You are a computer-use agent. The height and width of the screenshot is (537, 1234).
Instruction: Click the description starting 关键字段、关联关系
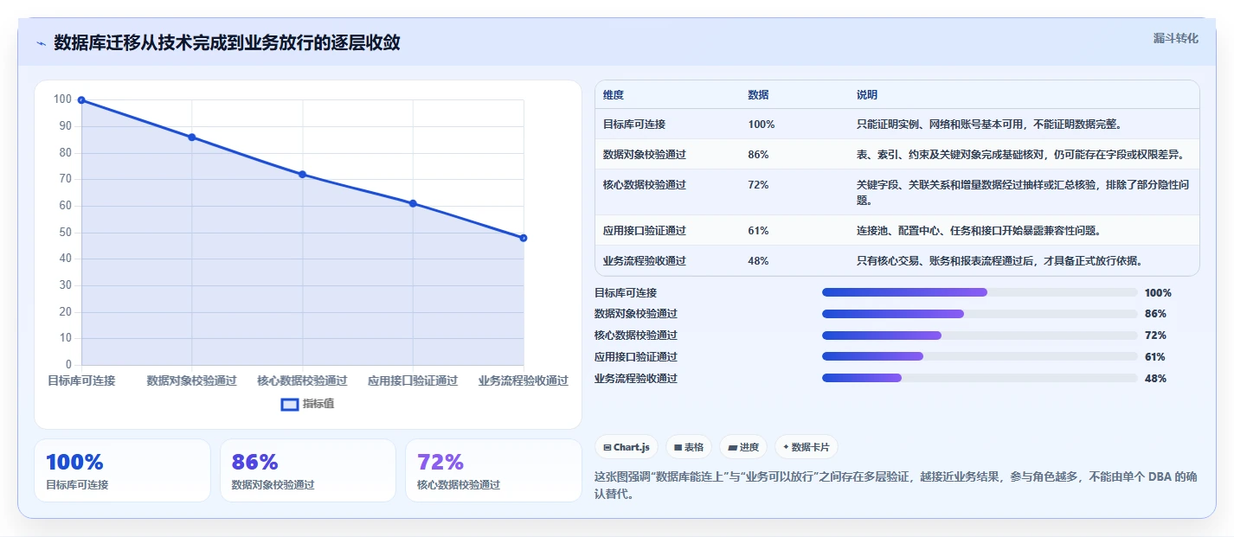pyautogui.click(x=1022, y=193)
